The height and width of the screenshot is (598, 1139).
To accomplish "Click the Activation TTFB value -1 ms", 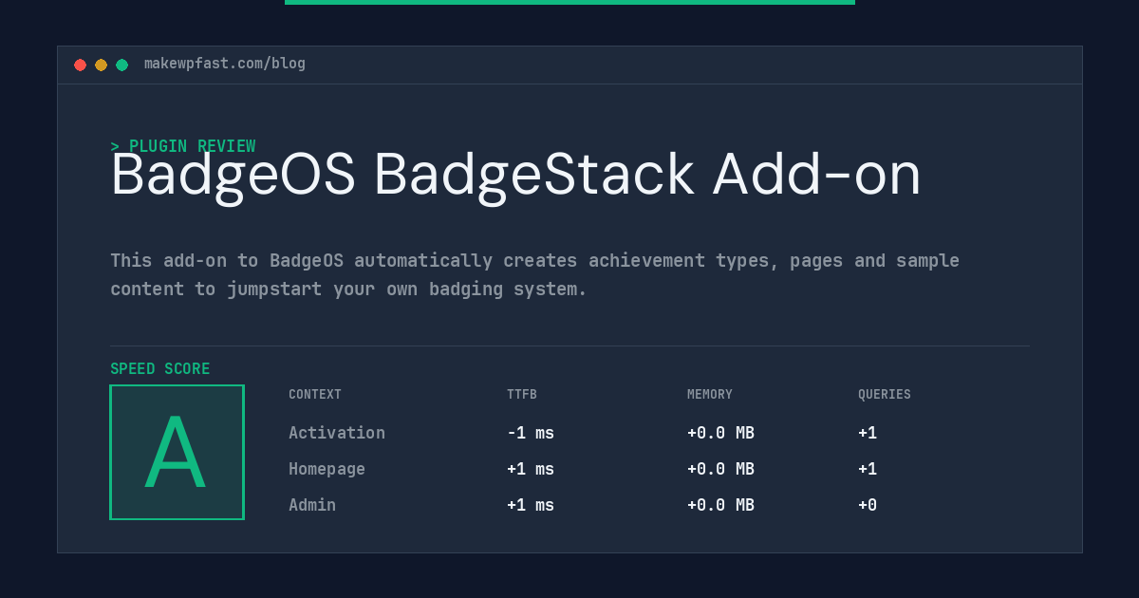I will click(531, 433).
